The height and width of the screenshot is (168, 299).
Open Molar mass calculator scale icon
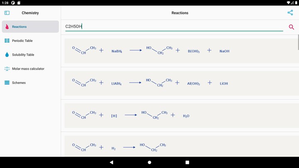[7, 68]
